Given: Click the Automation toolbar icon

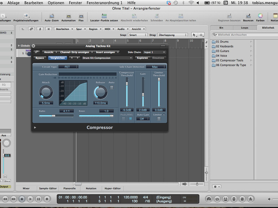Looking at the screenshot, I should pos(68,16).
